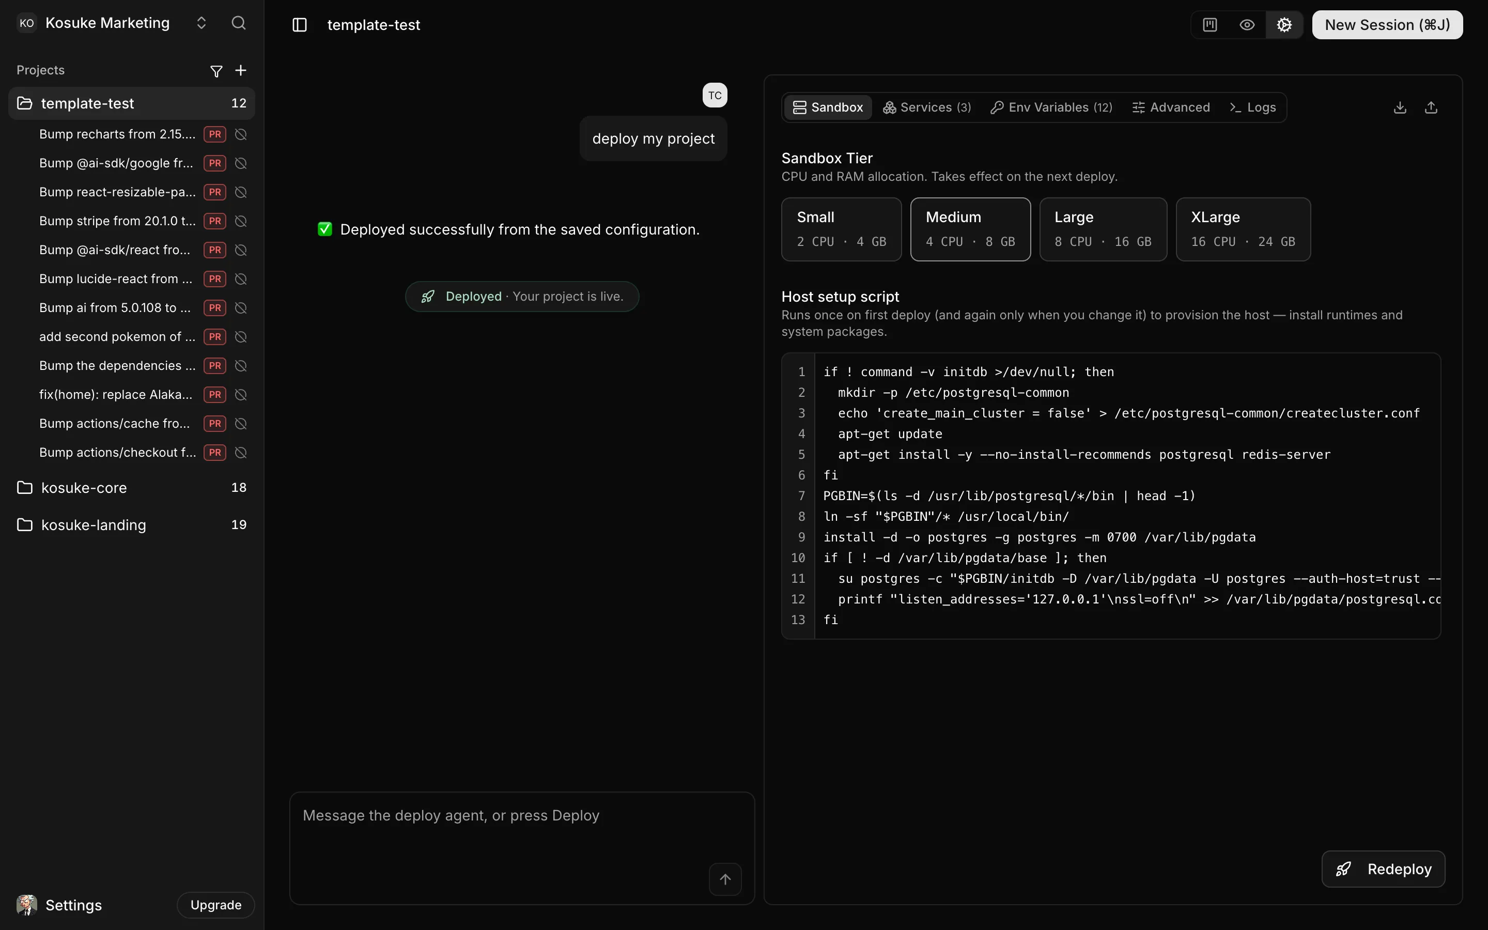Image resolution: width=1488 pixels, height=930 pixels.
Task: Click crossed-circle icon on Bump @ai-sdk/react row
Action: coord(241,250)
